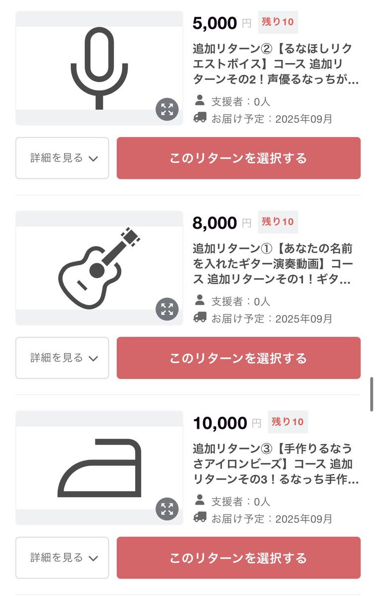The height and width of the screenshot is (596, 376).
Task: Click supporter person icon under 10,000 yen return
Action: pyautogui.click(x=200, y=501)
